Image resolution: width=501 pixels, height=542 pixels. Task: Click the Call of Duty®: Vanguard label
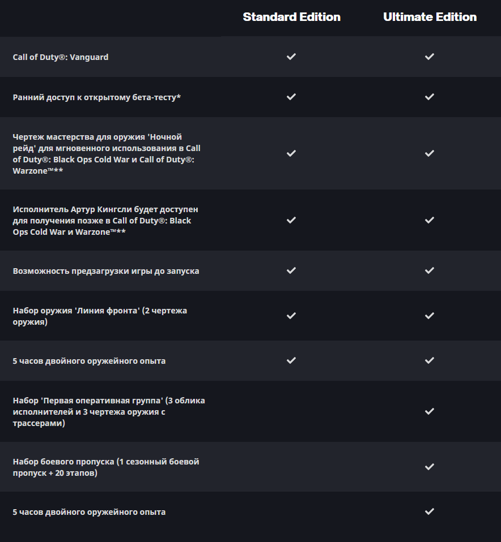coord(61,57)
